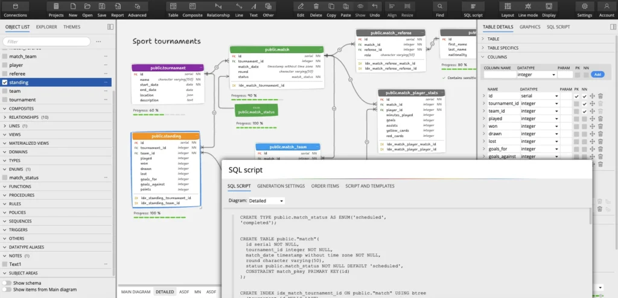Toggle PK checkbox for the id column
The height and width of the screenshot is (298, 618).
pyautogui.click(x=576, y=96)
